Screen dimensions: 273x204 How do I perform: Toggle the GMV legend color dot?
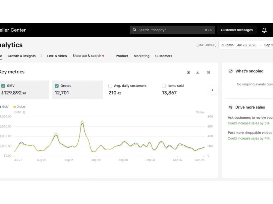click(1, 107)
